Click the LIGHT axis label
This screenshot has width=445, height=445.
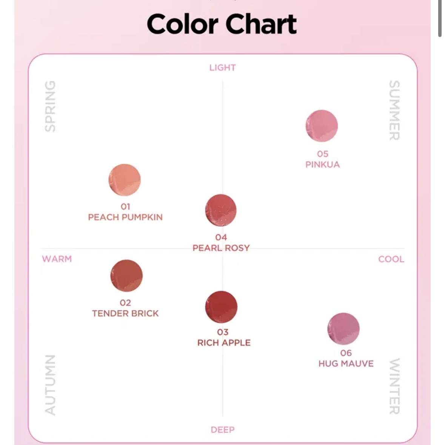pyautogui.click(x=223, y=68)
